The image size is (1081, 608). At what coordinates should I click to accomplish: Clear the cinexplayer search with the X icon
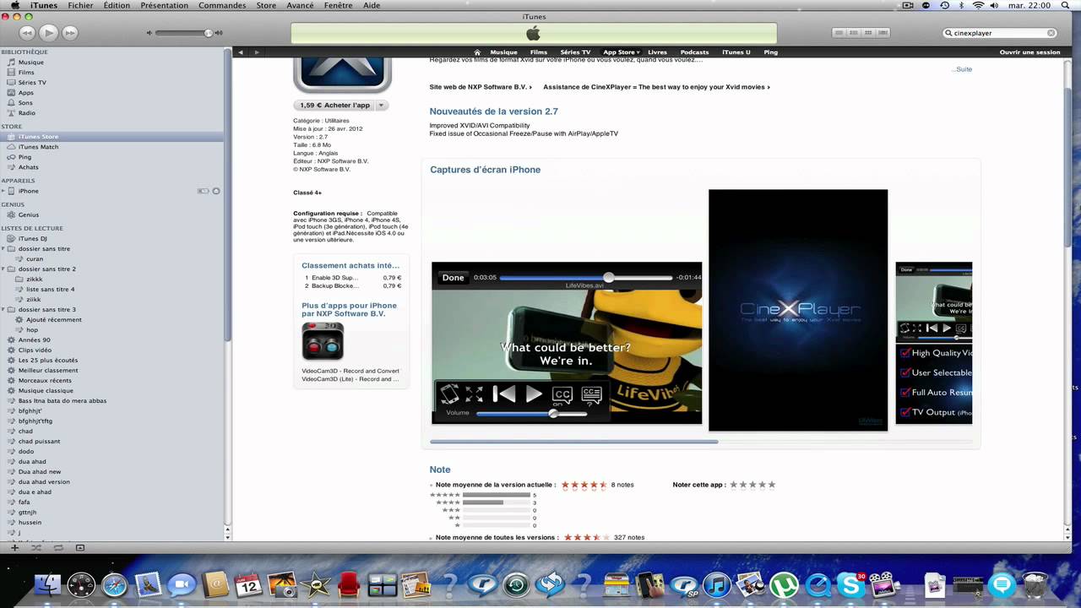click(x=1051, y=33)
